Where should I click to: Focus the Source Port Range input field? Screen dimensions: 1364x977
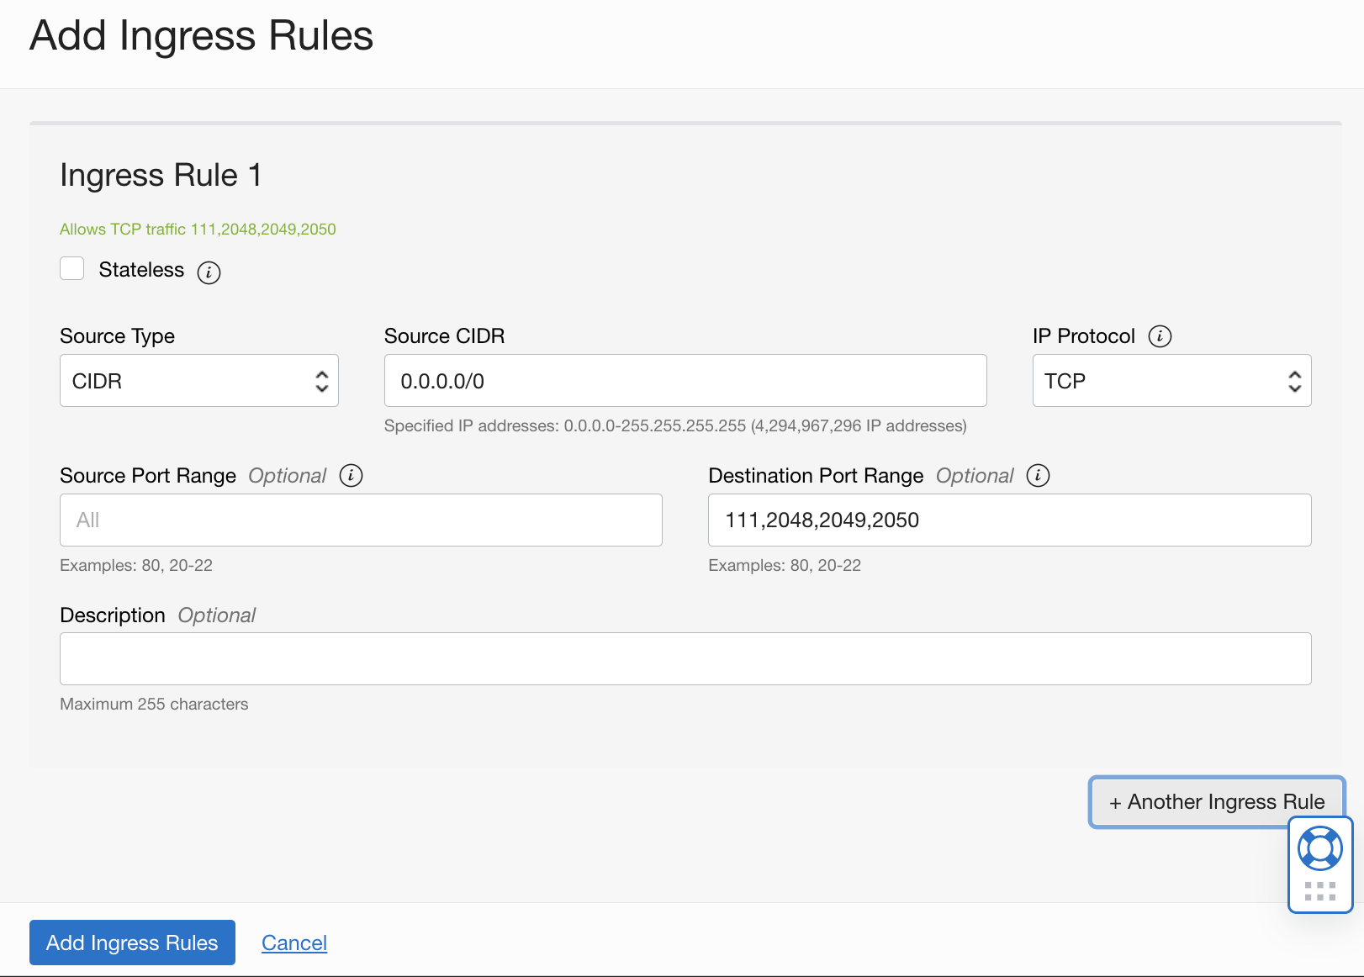click(361, 520)
